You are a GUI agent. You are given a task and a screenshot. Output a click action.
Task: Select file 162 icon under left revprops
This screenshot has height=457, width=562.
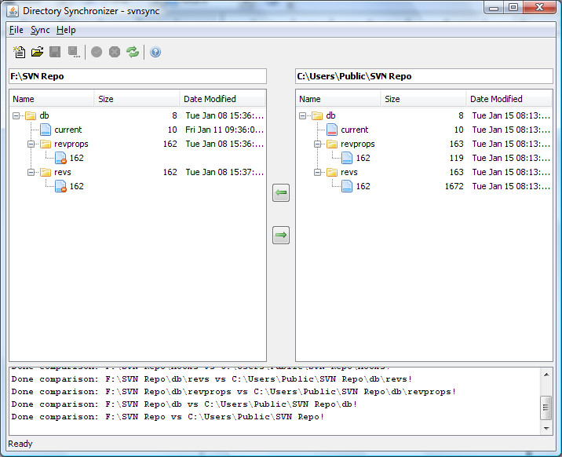[x=60, y=158]
